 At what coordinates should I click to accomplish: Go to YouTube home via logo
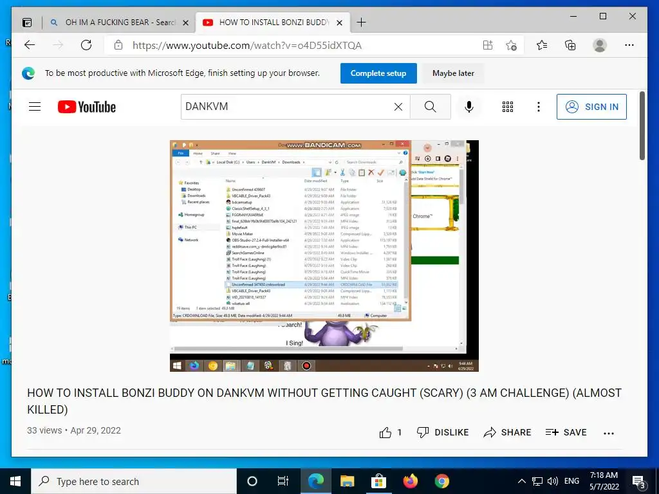[87, 107]
